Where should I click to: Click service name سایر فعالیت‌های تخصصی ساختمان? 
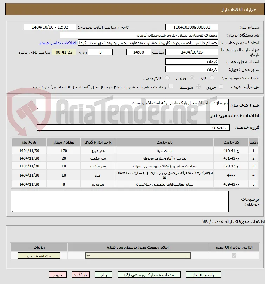[x=164, y=184]
